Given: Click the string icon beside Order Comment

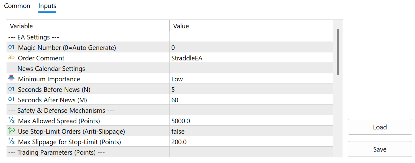Looking at the screenshot, I should [11, 58].
